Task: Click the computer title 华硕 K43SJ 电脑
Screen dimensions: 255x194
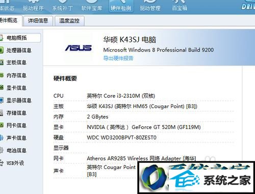Action: pos(130,40)
